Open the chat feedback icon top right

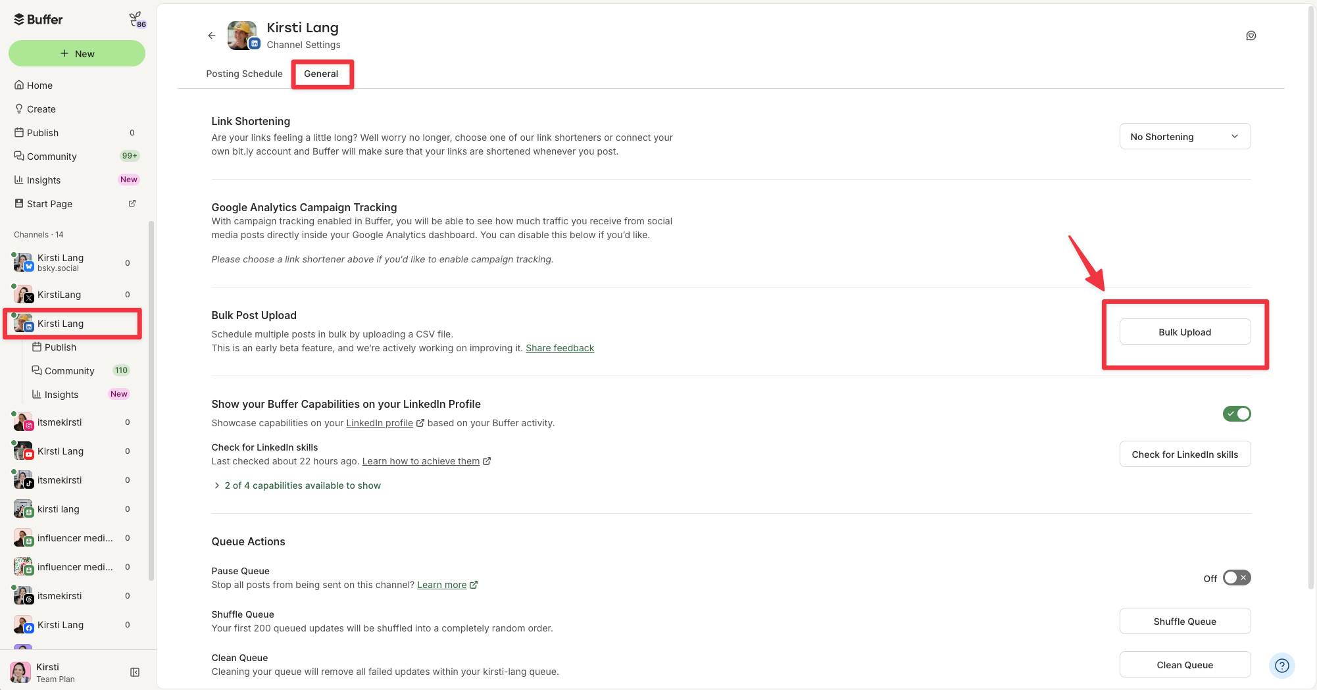pyautogui.click(x=1251, y=36)
